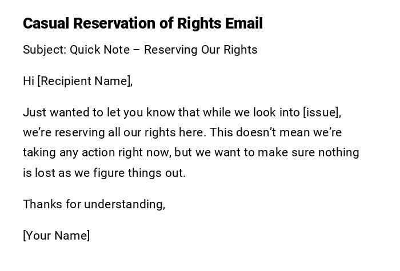
Task: Click the 'Thanks for understanding,' closing line
Action: tap(94, 204)
